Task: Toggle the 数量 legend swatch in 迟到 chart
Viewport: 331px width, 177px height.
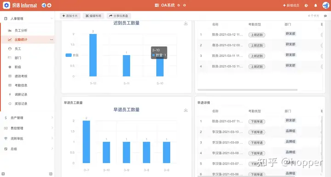Action: click(68, 55)
